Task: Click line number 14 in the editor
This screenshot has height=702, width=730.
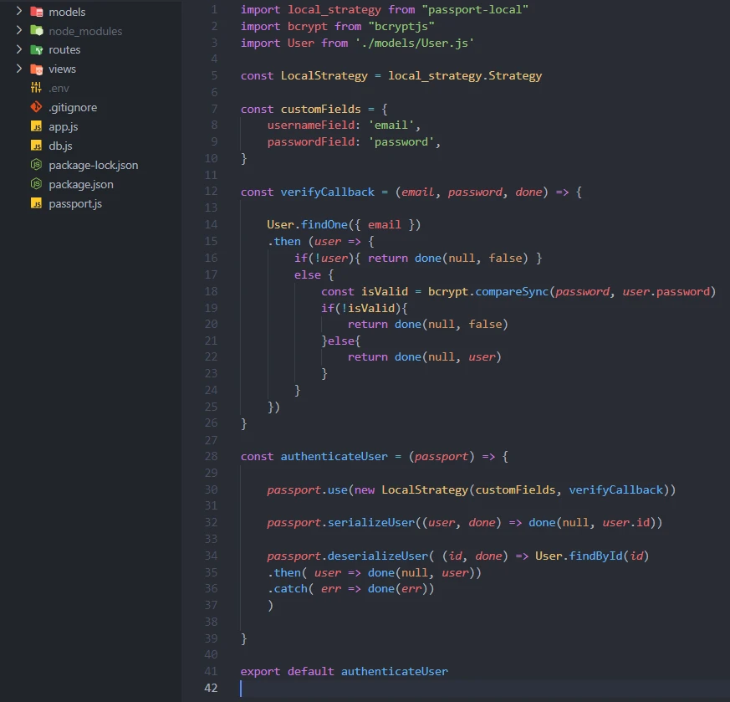Action: coord(211,224)
